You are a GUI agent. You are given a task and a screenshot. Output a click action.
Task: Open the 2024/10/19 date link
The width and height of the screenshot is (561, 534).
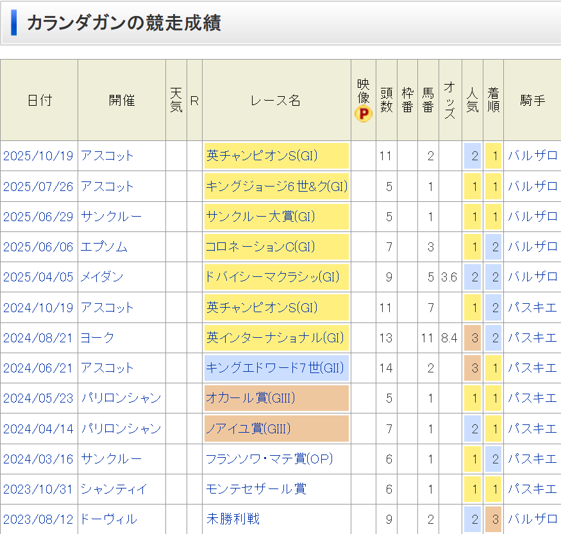38,308
